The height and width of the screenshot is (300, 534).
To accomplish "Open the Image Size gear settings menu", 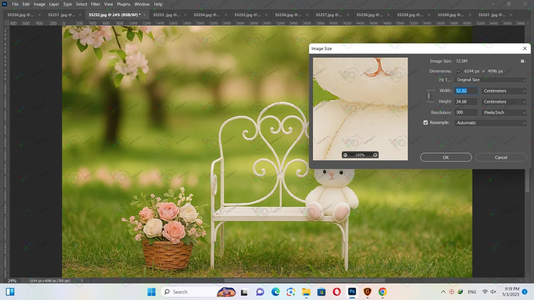I will pyautogui.click(x=523, y=61).
